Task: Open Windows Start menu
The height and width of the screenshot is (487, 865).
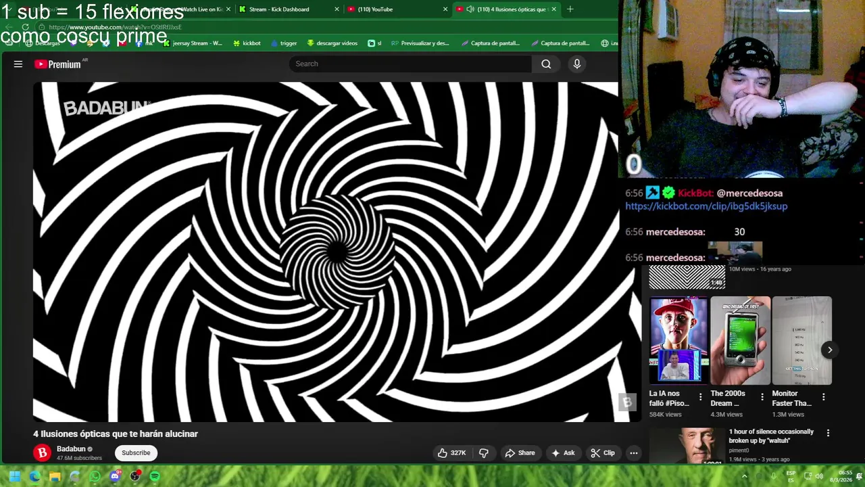Action: coord(14,476)
